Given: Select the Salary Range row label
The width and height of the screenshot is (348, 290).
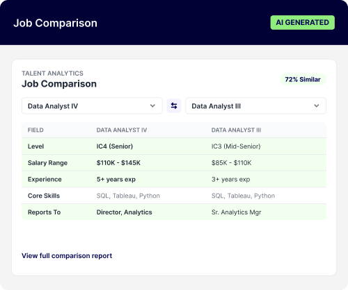Looking at the screenshot, I should pyautogui.click(x=47, y=163).
